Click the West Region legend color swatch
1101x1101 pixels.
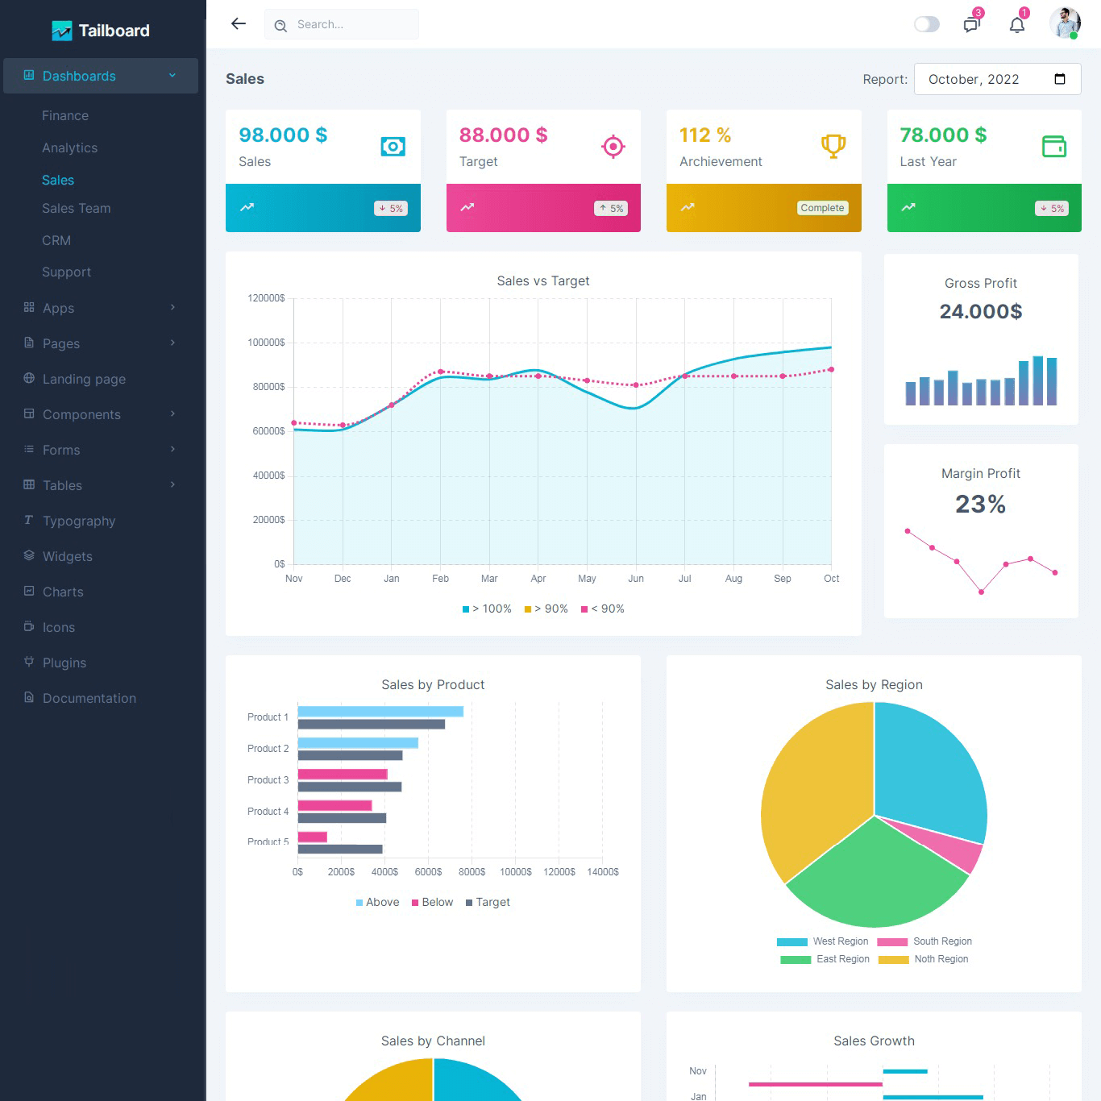(791, 941)
